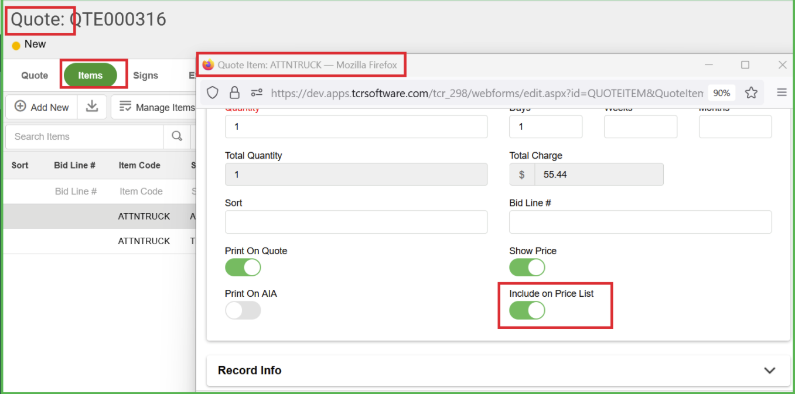
Task: Bookmark this page with the star icon
Action: coord(751,92)
